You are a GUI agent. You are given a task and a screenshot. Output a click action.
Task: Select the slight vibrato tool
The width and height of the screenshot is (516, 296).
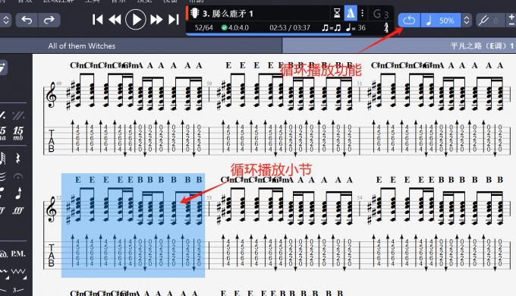(3, 271)
